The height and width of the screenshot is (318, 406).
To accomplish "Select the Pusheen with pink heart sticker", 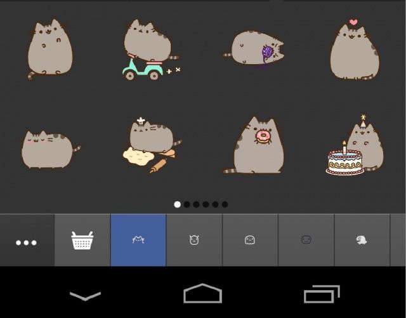I will [354, 51].
